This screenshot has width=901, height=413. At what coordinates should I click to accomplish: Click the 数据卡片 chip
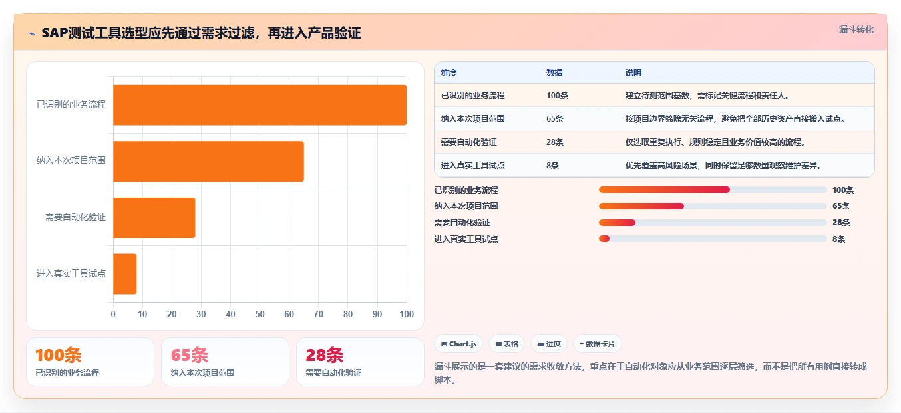click(598, 344)
